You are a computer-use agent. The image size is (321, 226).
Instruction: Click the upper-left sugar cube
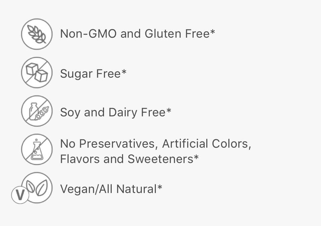[x=32, y=69]
